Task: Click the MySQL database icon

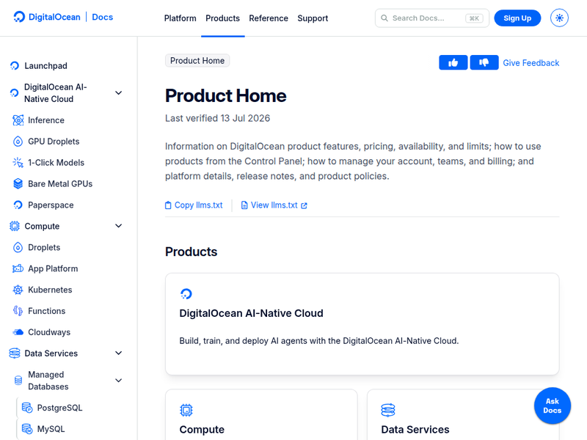Action: pos(27,429)
